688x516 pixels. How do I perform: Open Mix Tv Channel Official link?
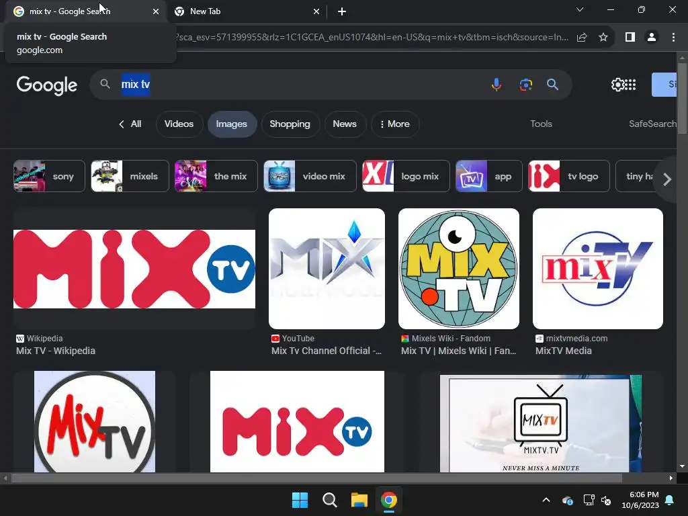click(x=327, y=351)
